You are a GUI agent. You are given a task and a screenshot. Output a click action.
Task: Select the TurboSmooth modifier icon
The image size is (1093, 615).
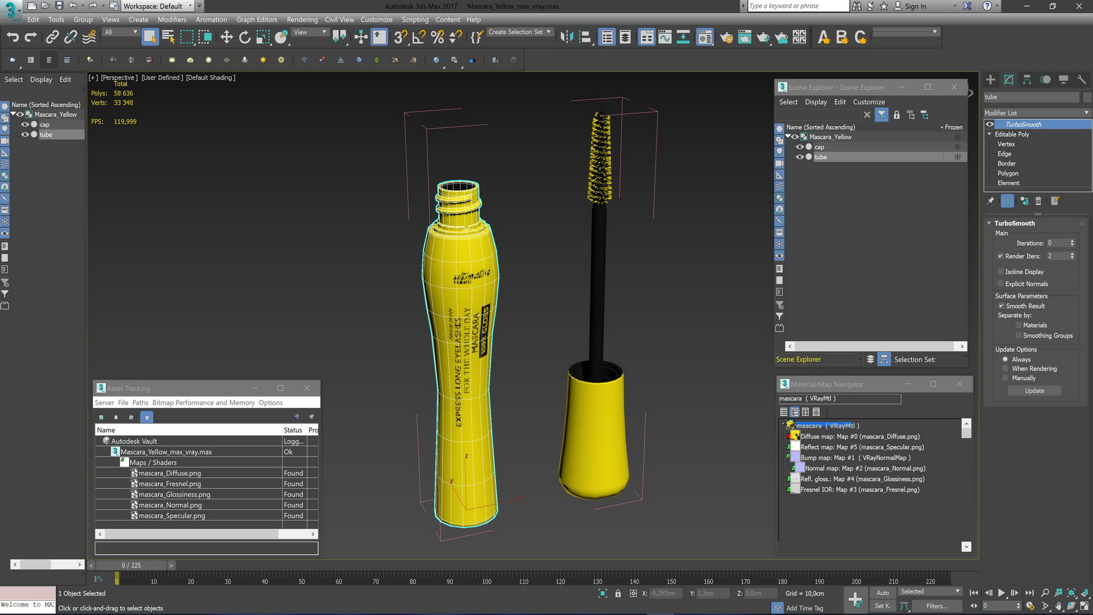pyautogui.click(x=990, y=124)
